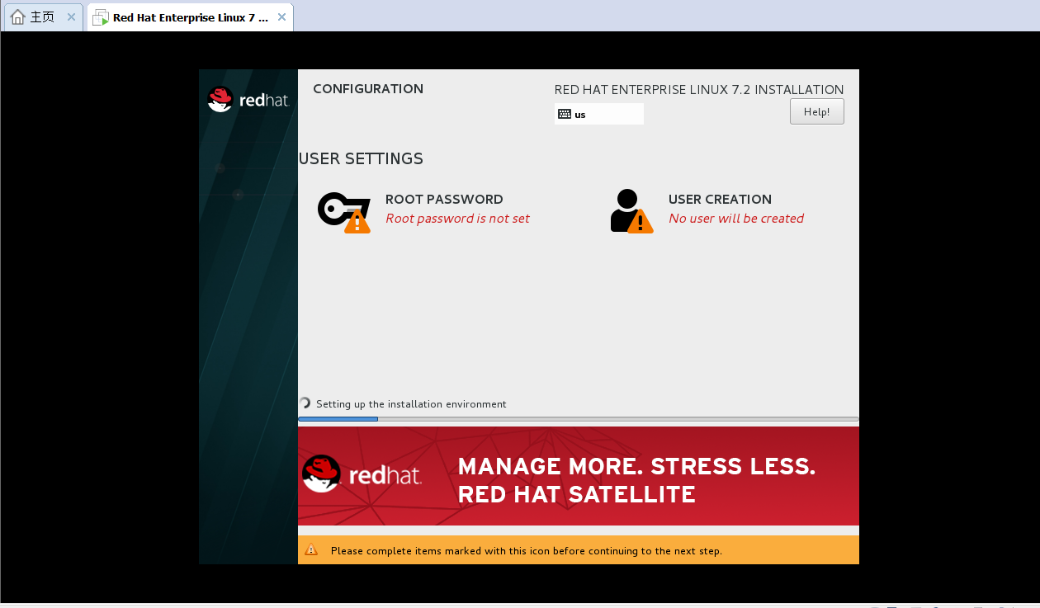Click the installation progress bar
1040x608 pixels.
(x=579, y=419)
